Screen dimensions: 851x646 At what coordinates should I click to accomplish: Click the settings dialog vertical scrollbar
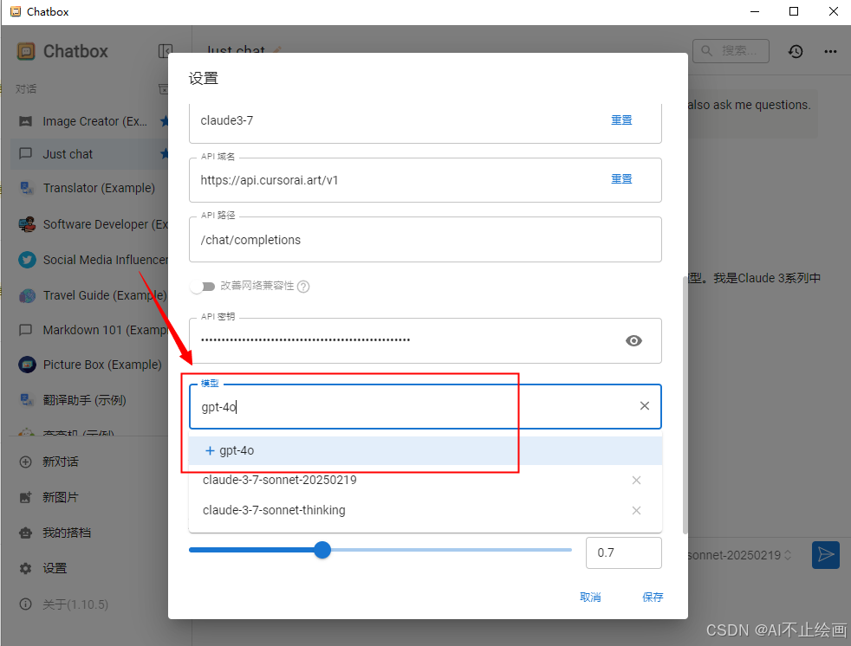click(x=685, y=404)
